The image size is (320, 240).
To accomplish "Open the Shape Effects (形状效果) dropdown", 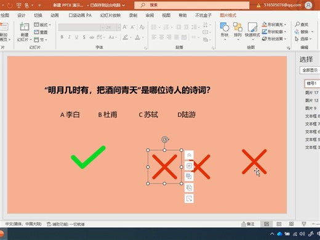I will [274, 39].
